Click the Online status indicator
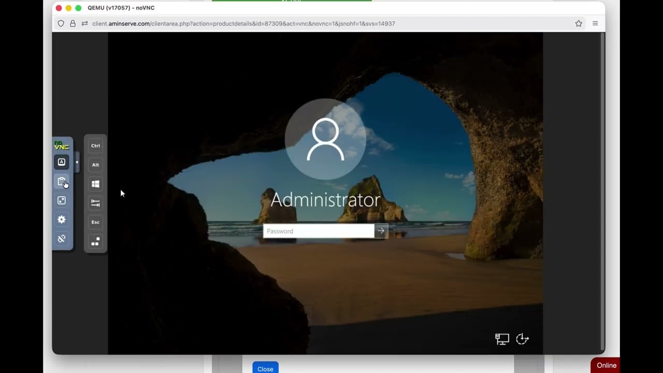This screenshot has width=663, height=373. coord(606,365)
